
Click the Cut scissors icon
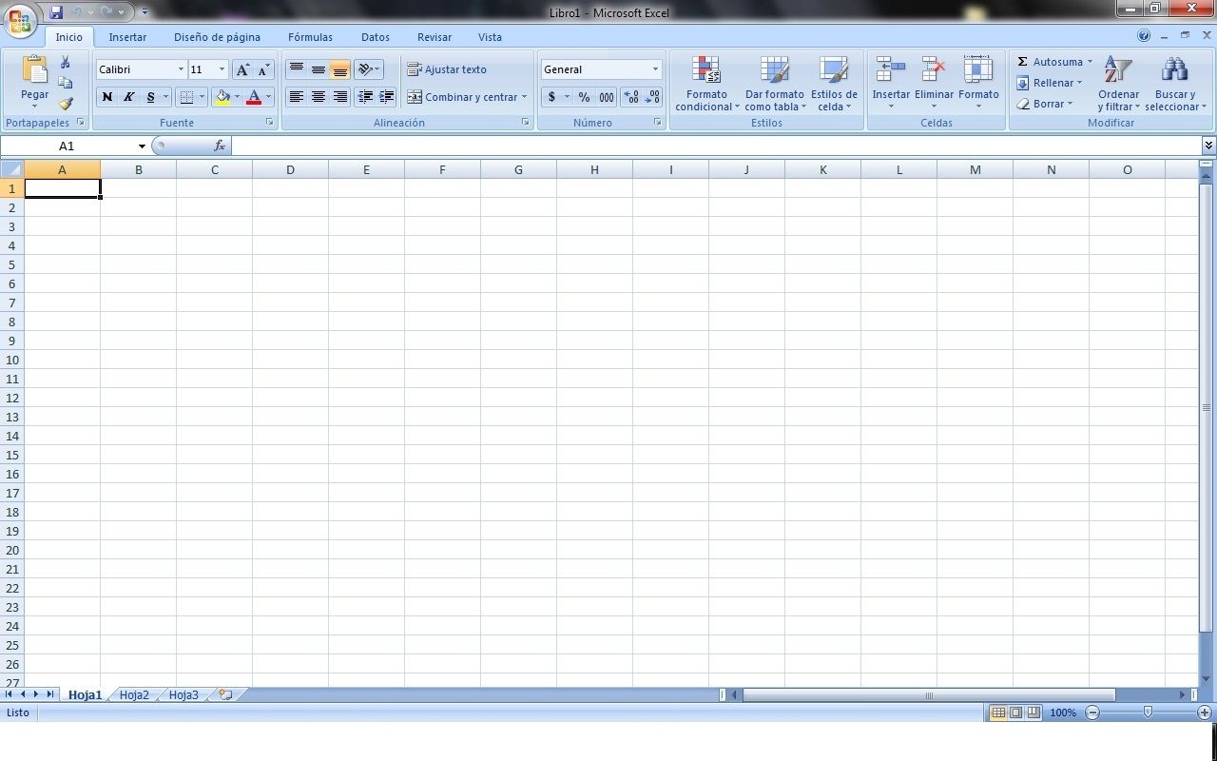66,62
